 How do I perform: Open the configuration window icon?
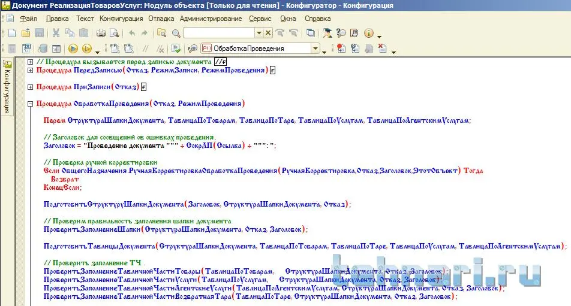coord(56,49)
